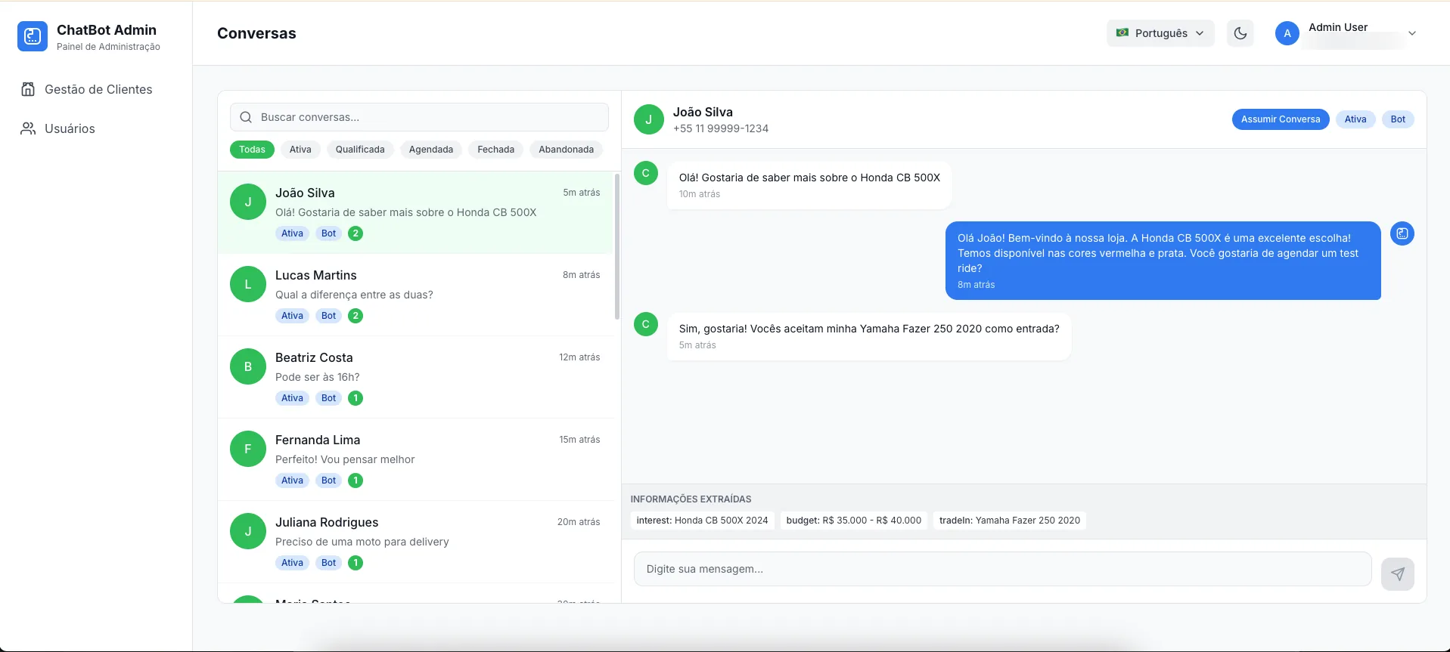Click the unread badge on Lucas Martins' conversation
This screenshot has width=1450, height=652.
coord(356,316)
